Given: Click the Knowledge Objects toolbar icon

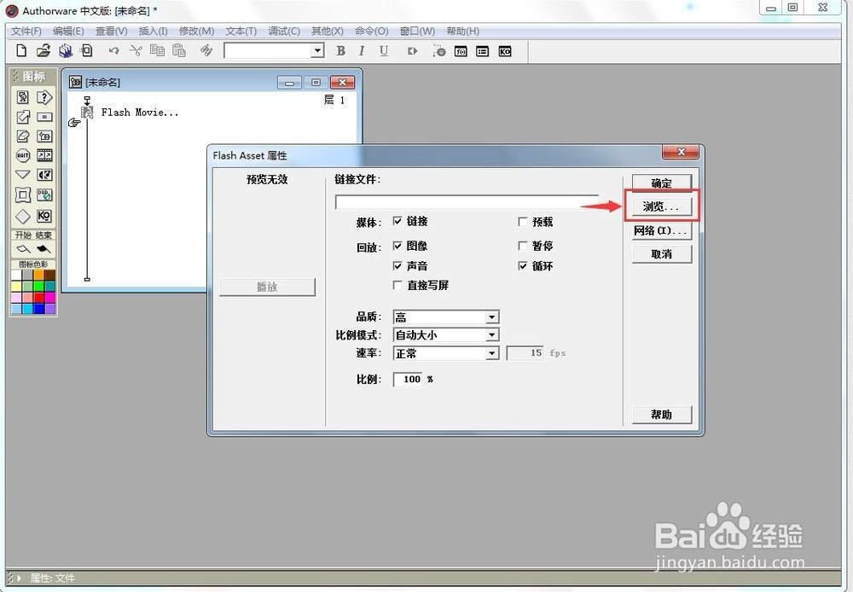Looking at the screenshot, I should pyautogui.click(x=505, y=51).
